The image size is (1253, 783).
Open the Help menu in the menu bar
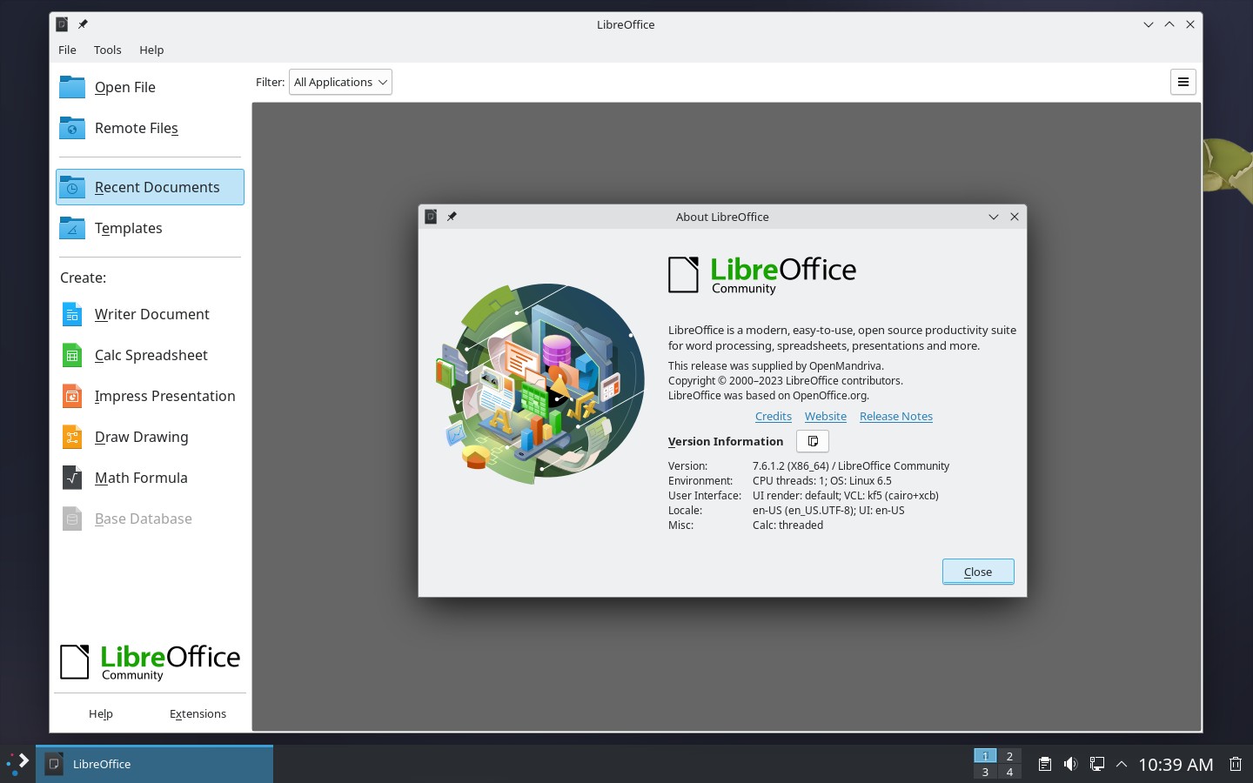click(x=151, y=50)
